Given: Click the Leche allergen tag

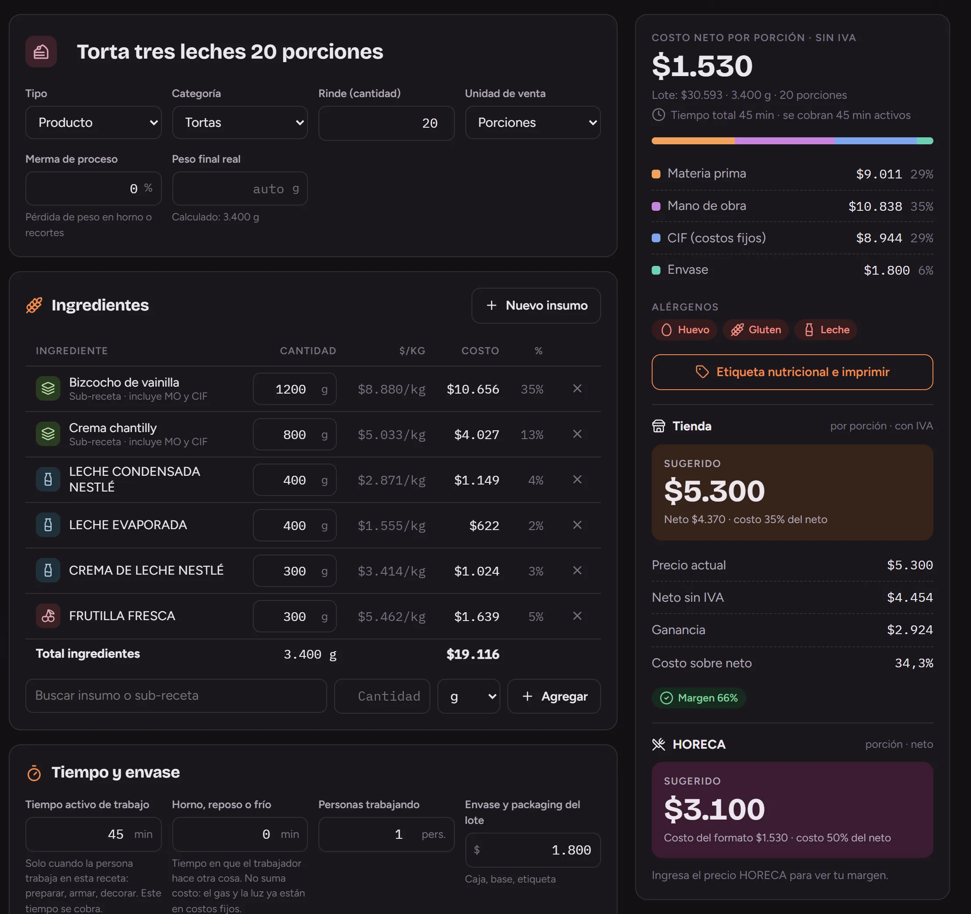Looking at the screenshot, I should [x=825, y=330].
